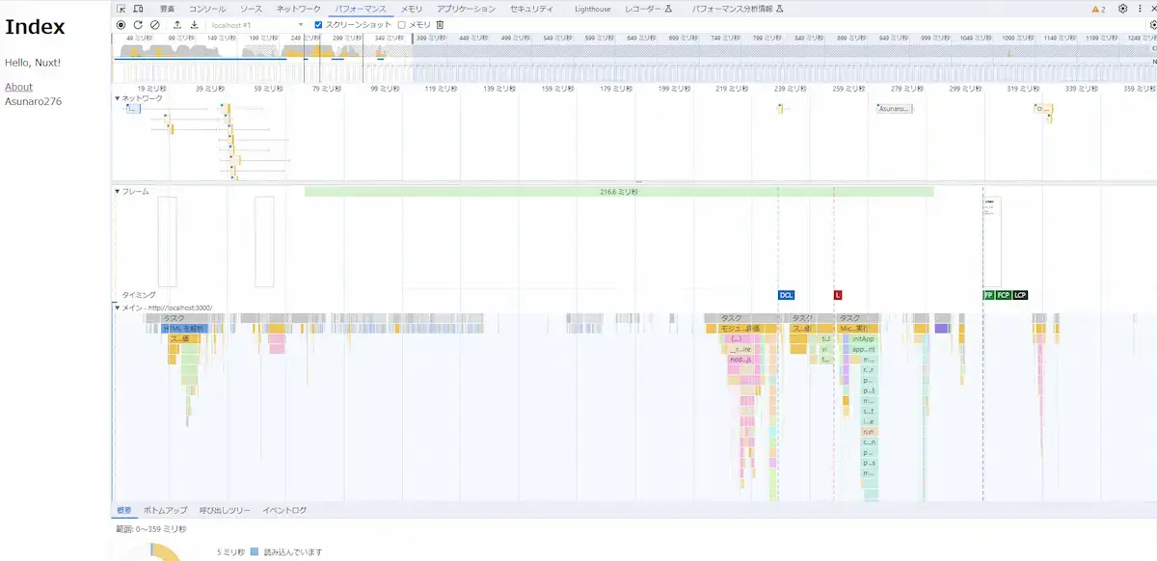The width and height of the screenshot is (1157, 561).
Task: Click the About link on the page
Action: [17, 87]
